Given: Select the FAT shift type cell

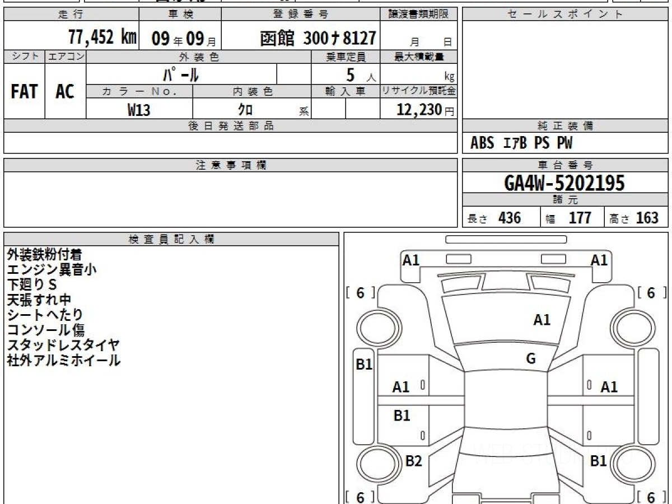Looking at the screenshot, I should click(x=24, y=91).
